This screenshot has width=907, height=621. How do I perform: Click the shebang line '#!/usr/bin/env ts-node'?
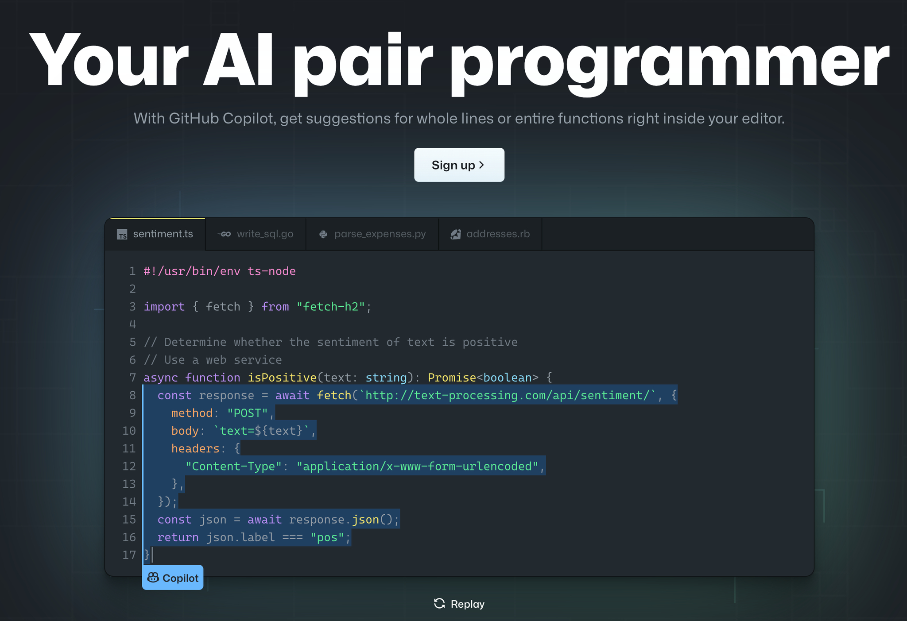coord(220,271)
